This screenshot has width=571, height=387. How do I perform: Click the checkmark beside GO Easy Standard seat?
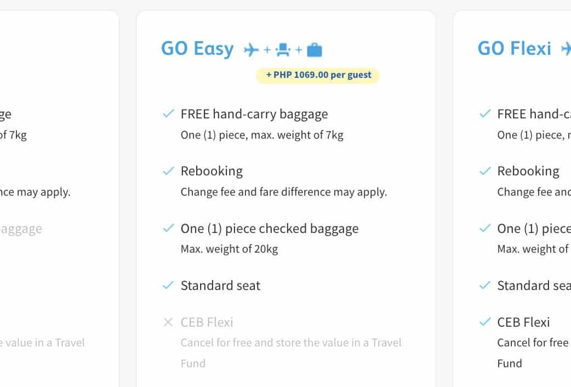coord(168,285)
